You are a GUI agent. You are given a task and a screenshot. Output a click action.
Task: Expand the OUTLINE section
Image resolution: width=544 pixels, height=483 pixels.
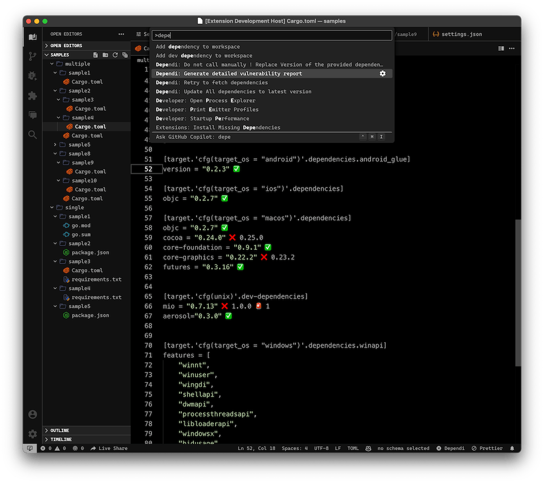[x=87, y=430]
